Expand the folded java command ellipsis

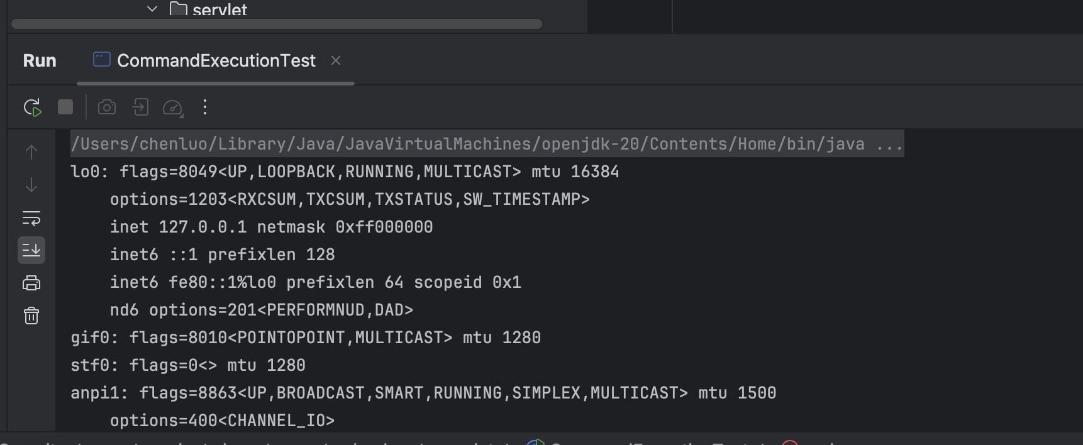(x=889, y=144)
